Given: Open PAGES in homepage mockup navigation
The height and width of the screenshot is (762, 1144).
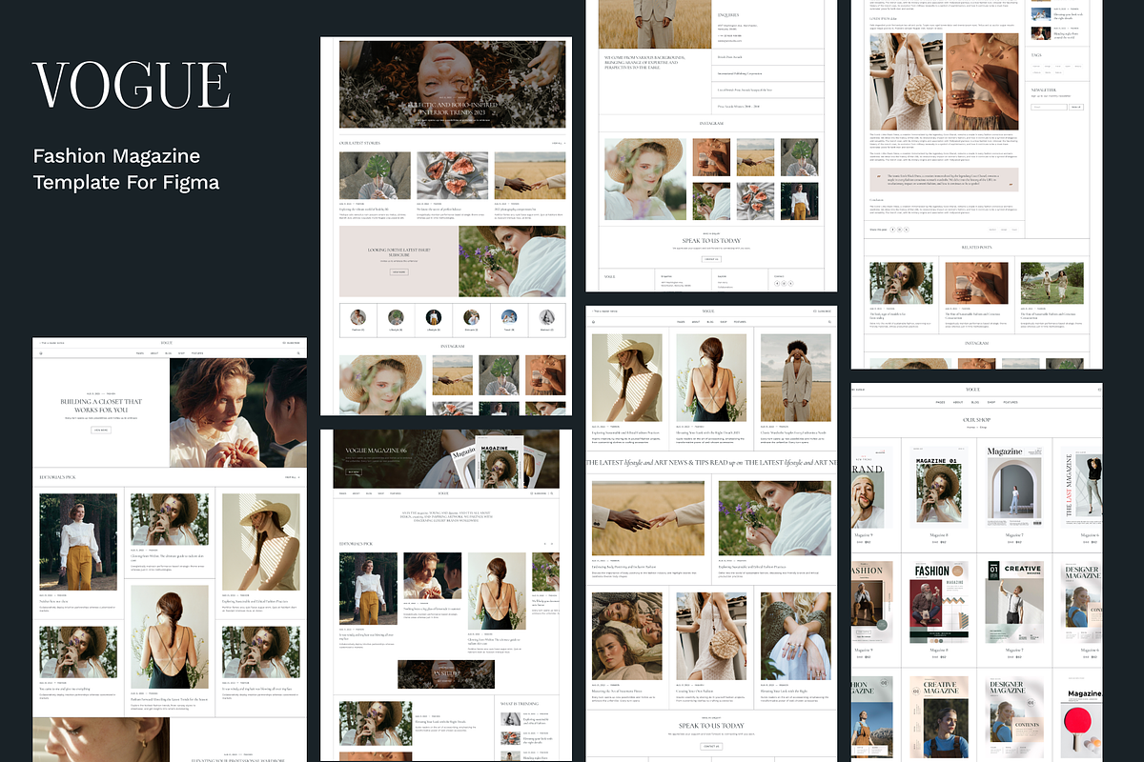Looking at the screenshot, I should (x=140, y=353).
